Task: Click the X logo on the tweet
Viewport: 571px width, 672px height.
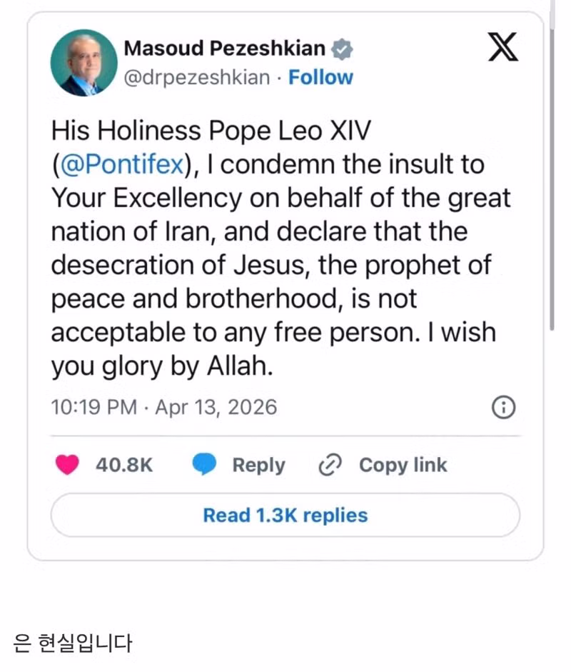Action: pyautogui.click(x=504, y=49)
